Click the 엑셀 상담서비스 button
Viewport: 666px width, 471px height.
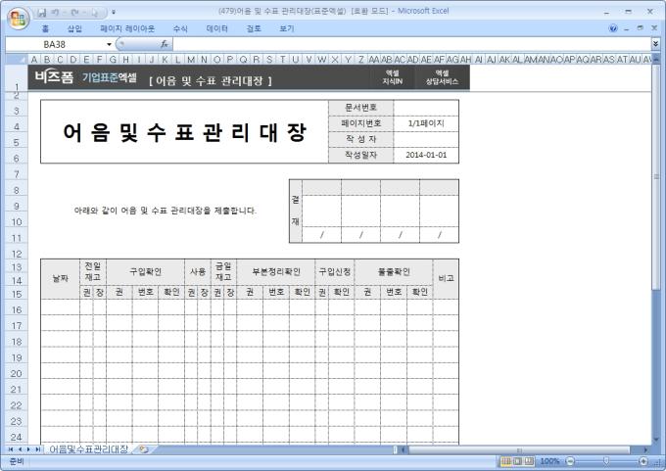click(442, 77)
